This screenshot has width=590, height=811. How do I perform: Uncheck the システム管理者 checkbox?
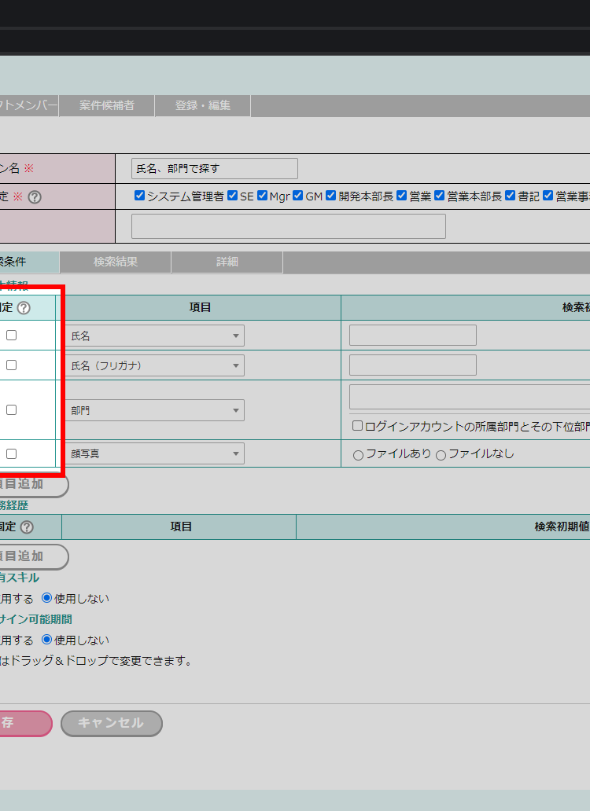[139, 196]
